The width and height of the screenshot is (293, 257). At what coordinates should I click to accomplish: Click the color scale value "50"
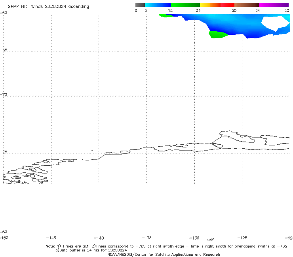[234, 10]
